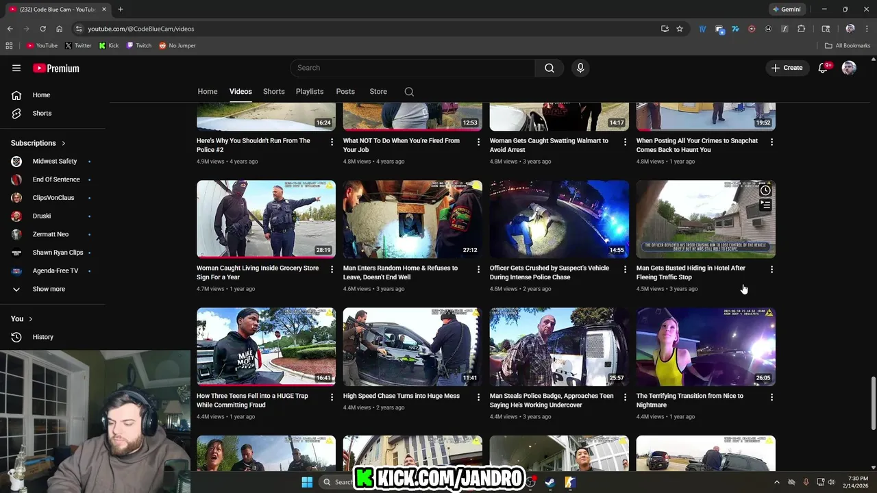Open the account avatar menu

click(x=849, y=68)
